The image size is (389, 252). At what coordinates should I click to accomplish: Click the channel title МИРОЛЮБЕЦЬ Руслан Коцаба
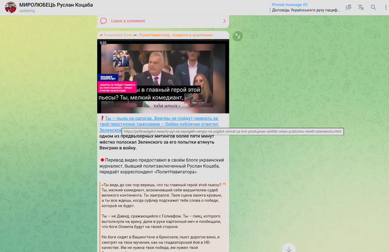coord(56,4)
